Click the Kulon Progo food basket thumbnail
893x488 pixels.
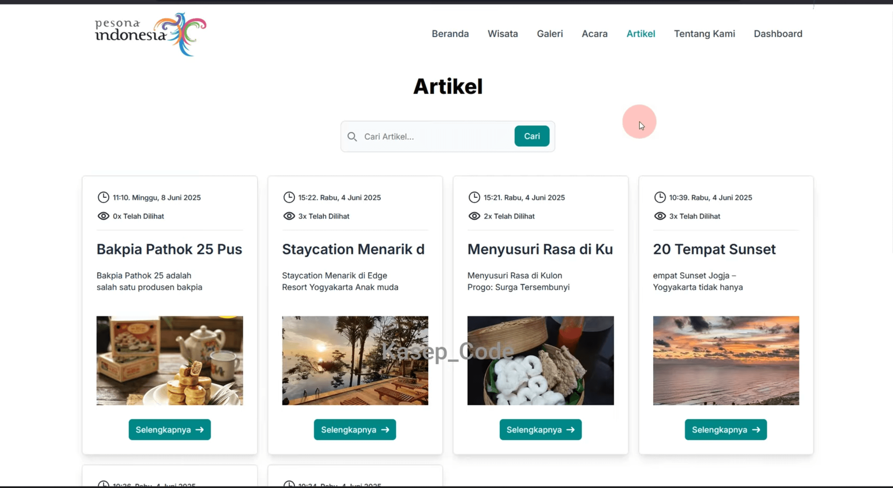[541, 361]
